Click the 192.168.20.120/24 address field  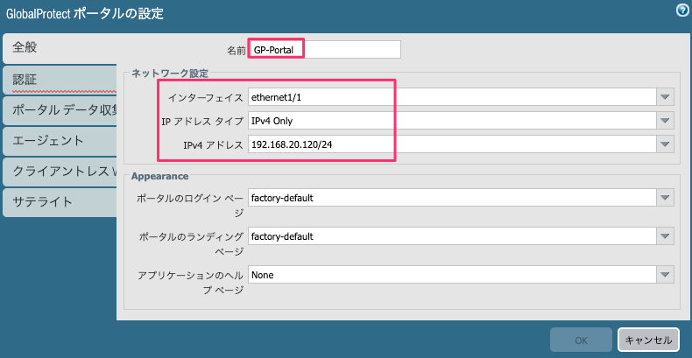coord(452,144)
